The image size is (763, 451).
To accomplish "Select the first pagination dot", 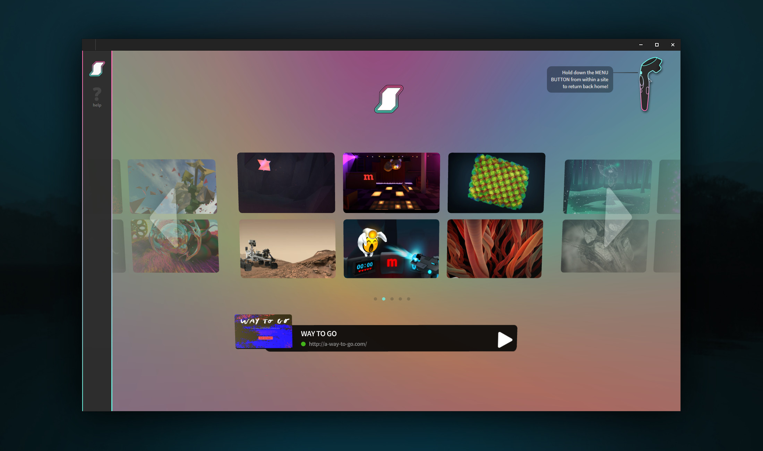I will [375, 299].
